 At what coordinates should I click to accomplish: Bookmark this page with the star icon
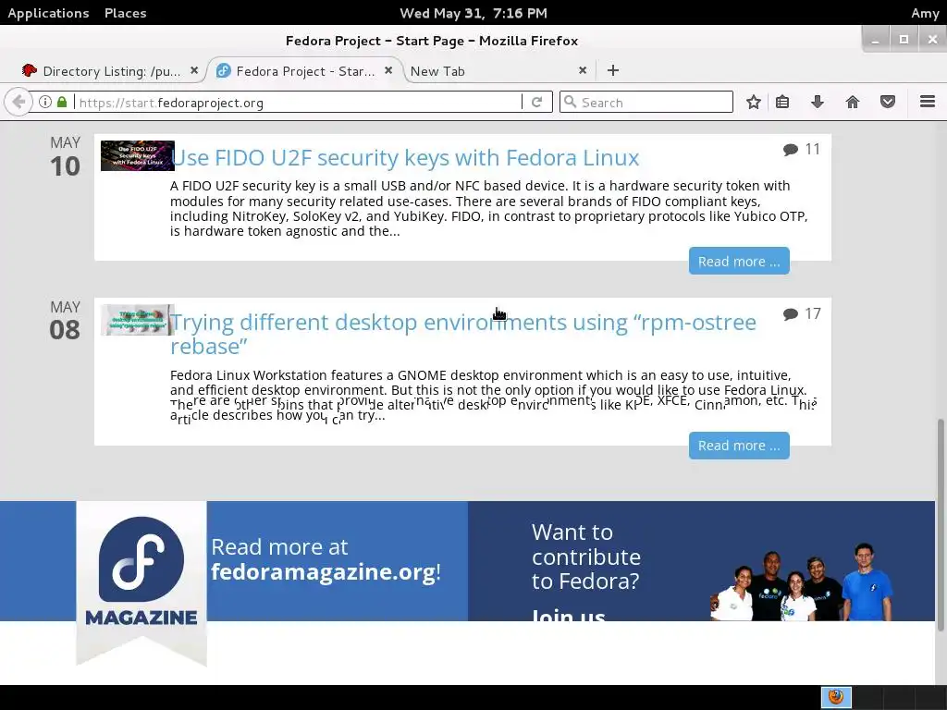click(753, 102)
